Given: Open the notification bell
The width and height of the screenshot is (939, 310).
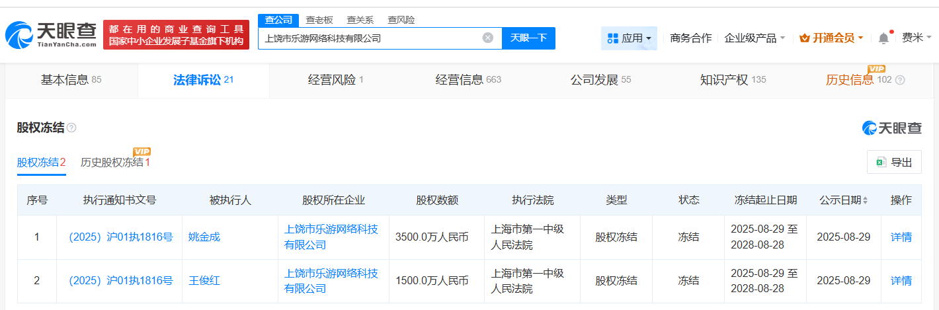Looking at the screenshot, I should coord(883,38).
